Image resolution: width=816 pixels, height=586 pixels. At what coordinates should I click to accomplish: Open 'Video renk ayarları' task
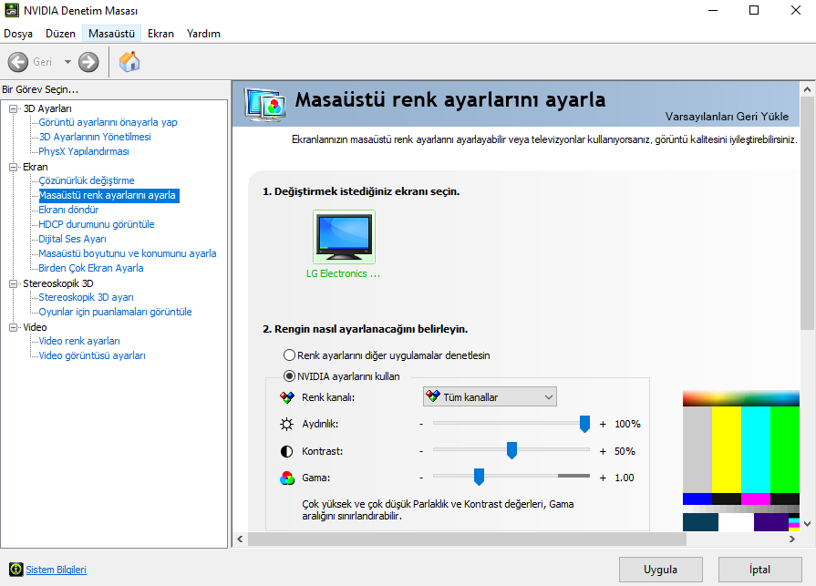[x=79, y=341]
